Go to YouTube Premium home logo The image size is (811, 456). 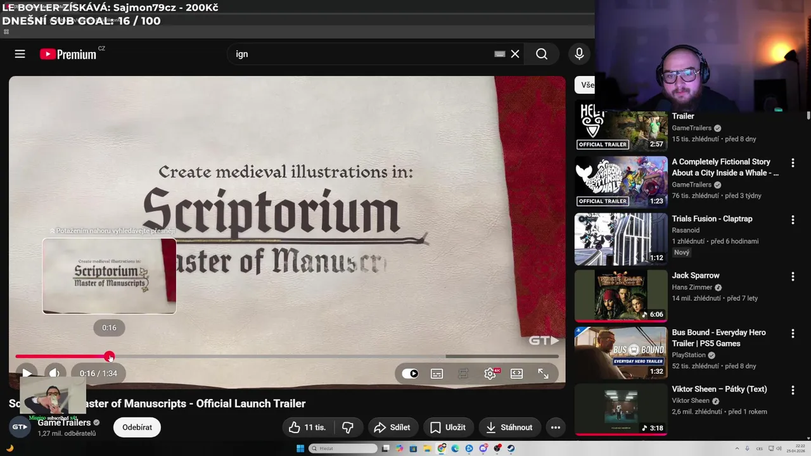(68, 54)
